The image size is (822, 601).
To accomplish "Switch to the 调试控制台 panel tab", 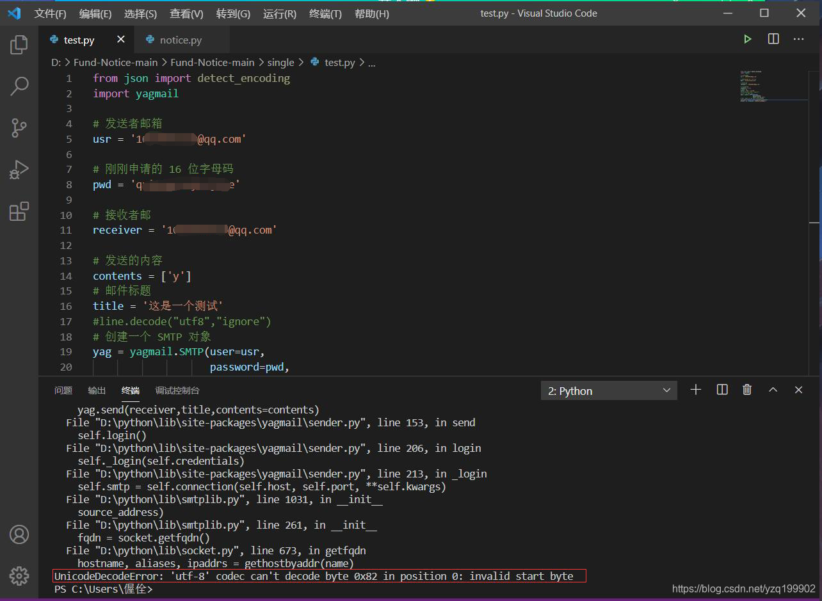I will [x=177, y=390].
